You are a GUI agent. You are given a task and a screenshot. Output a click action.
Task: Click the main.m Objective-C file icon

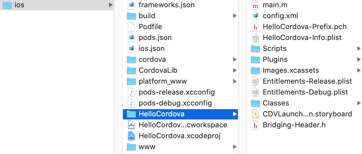(x=255, y=5)
